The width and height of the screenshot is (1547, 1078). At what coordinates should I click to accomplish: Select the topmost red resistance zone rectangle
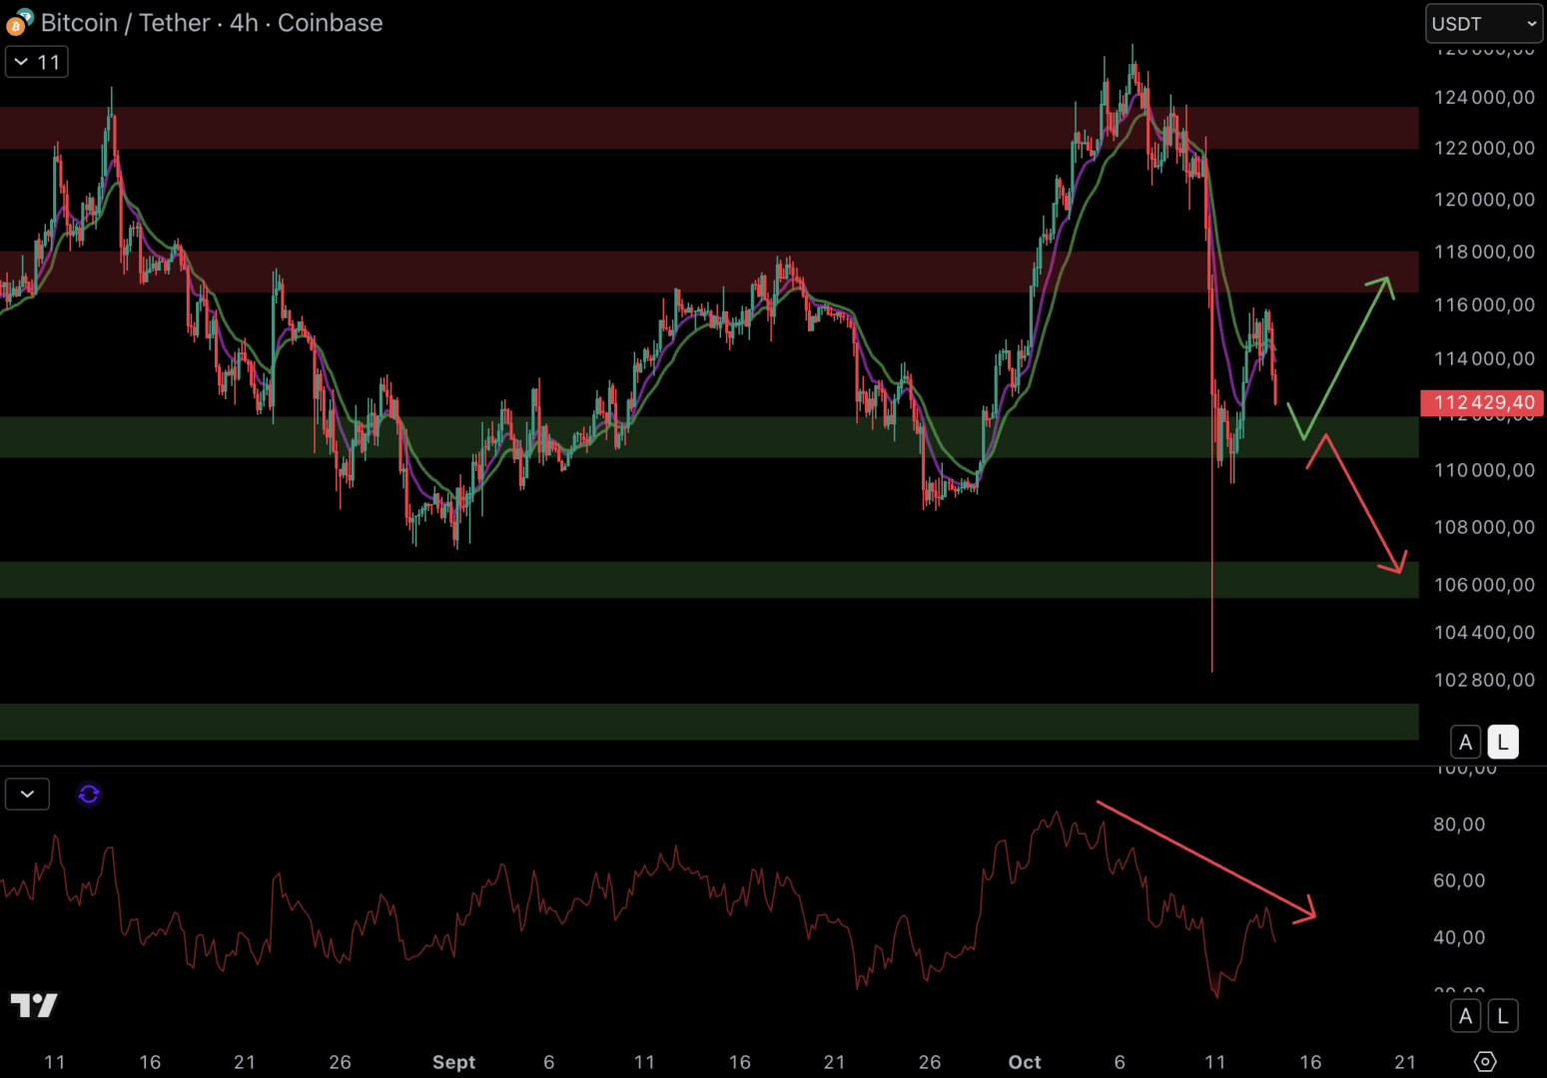[699, 128]
